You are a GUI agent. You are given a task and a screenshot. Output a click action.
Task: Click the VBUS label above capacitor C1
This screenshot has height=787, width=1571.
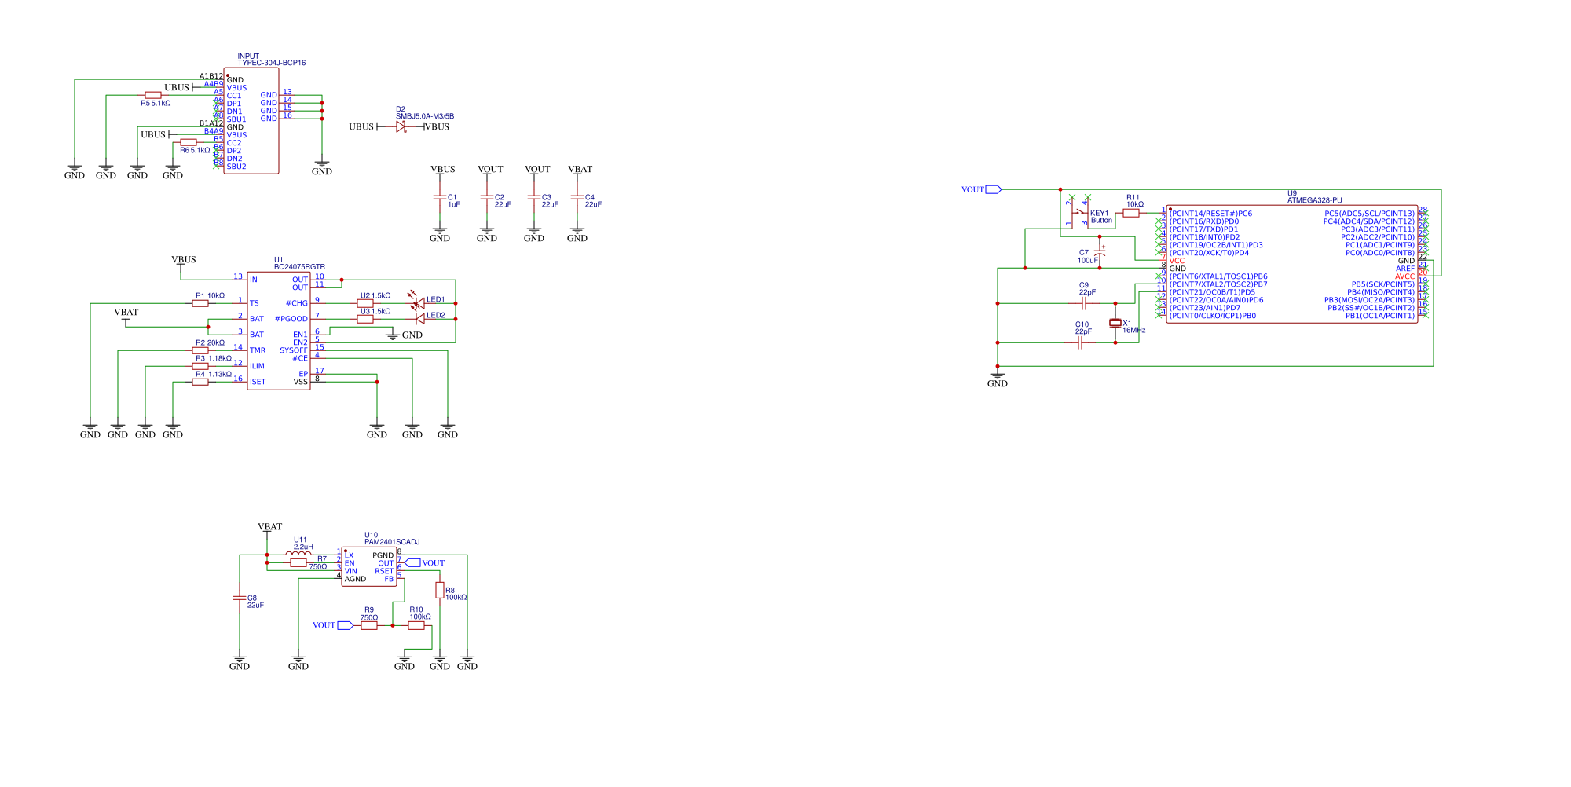pos(443,169)
